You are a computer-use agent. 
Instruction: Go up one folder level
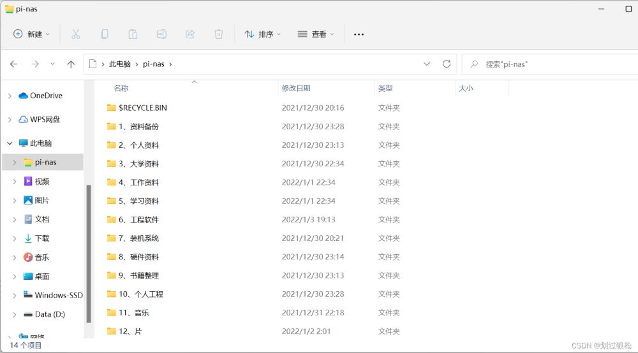pyautogui.click(x=71, y=64)
